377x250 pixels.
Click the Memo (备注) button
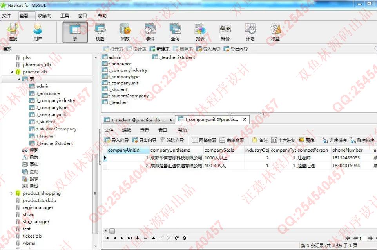coord(260,140)
